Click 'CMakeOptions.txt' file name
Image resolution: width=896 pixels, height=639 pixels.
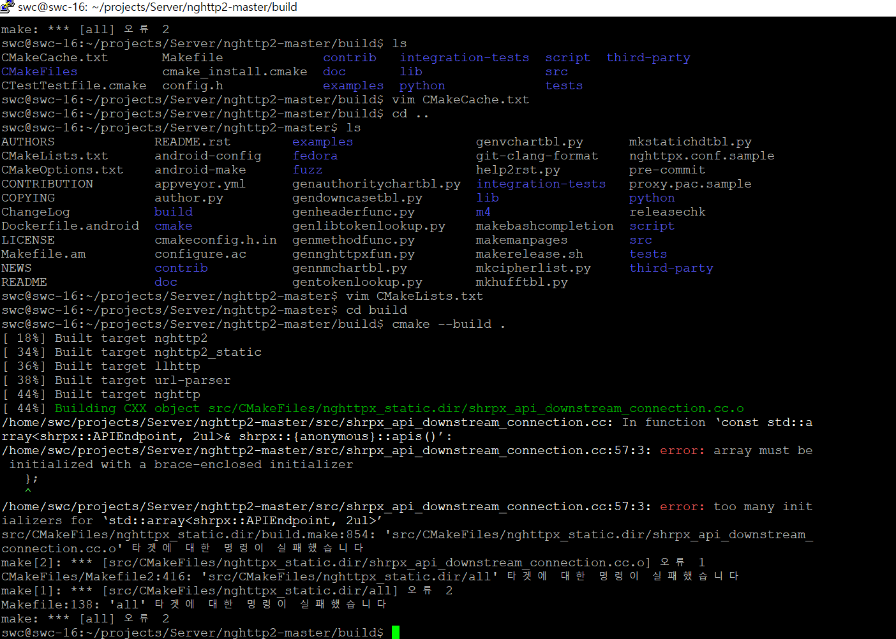pyautogui.click(x=63, y=170)
